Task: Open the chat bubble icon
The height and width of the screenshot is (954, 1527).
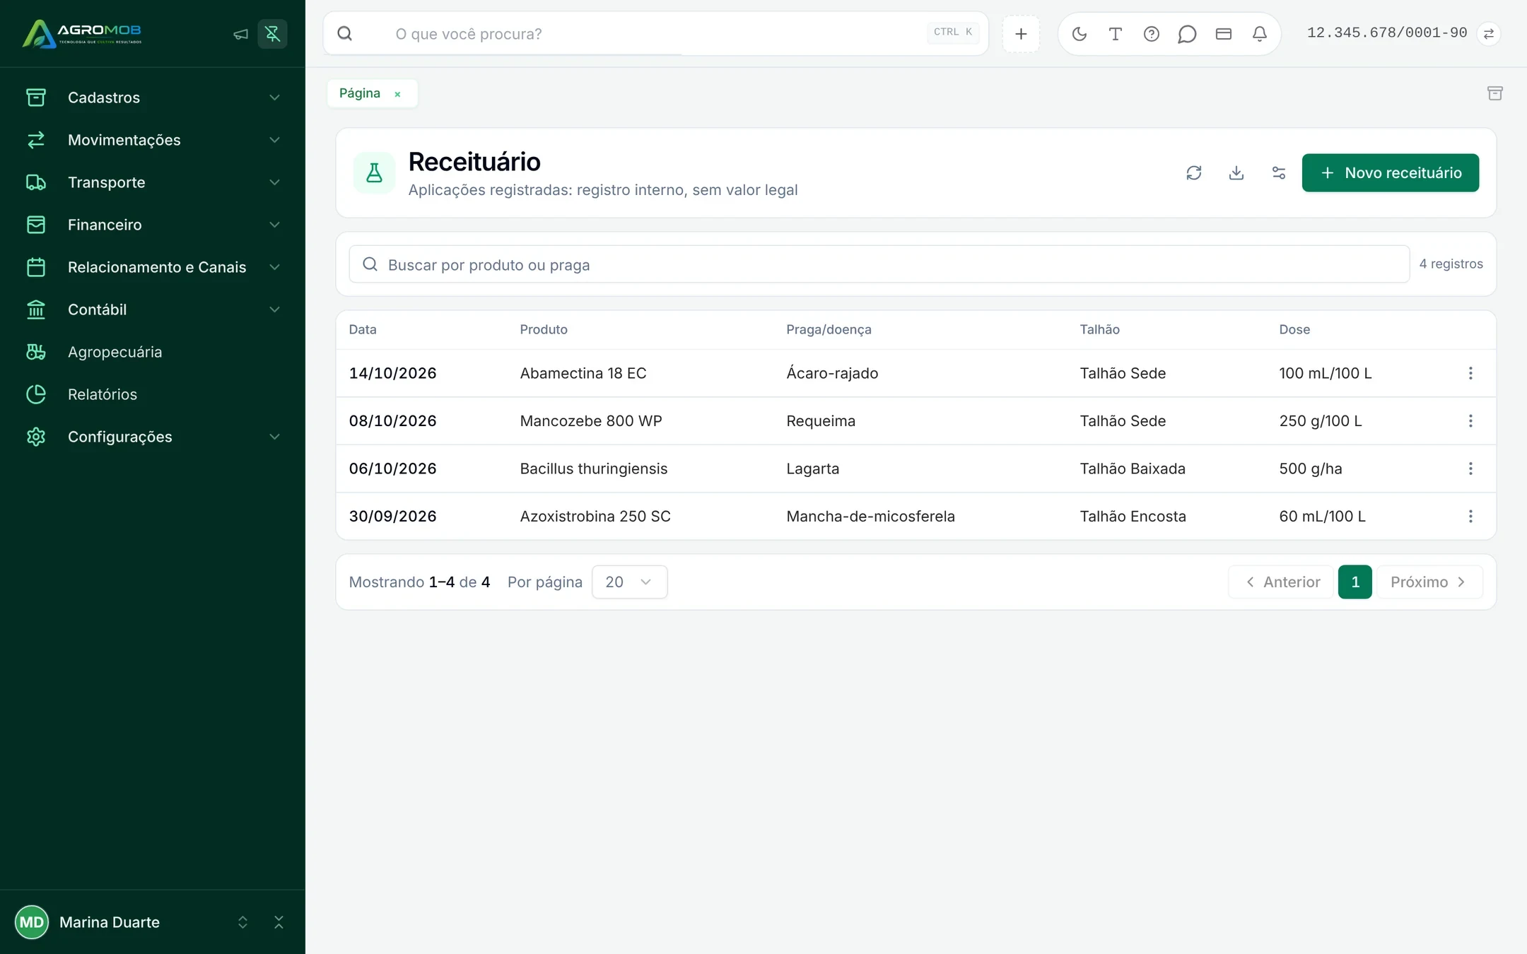Action: pos(1188,34)
